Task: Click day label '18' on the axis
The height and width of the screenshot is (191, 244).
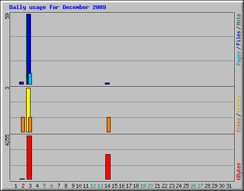Action: point(136,186)
